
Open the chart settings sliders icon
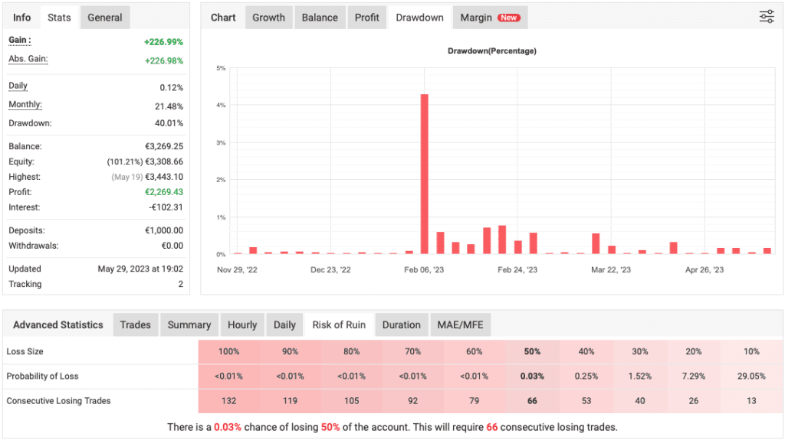766,17
